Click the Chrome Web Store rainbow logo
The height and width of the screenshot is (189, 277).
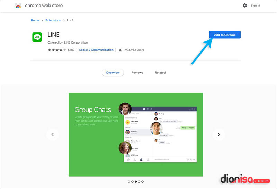tap(18, 6)
